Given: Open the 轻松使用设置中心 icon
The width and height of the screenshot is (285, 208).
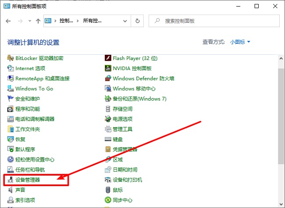Looking at the screenshot, I should pos(11,159).
